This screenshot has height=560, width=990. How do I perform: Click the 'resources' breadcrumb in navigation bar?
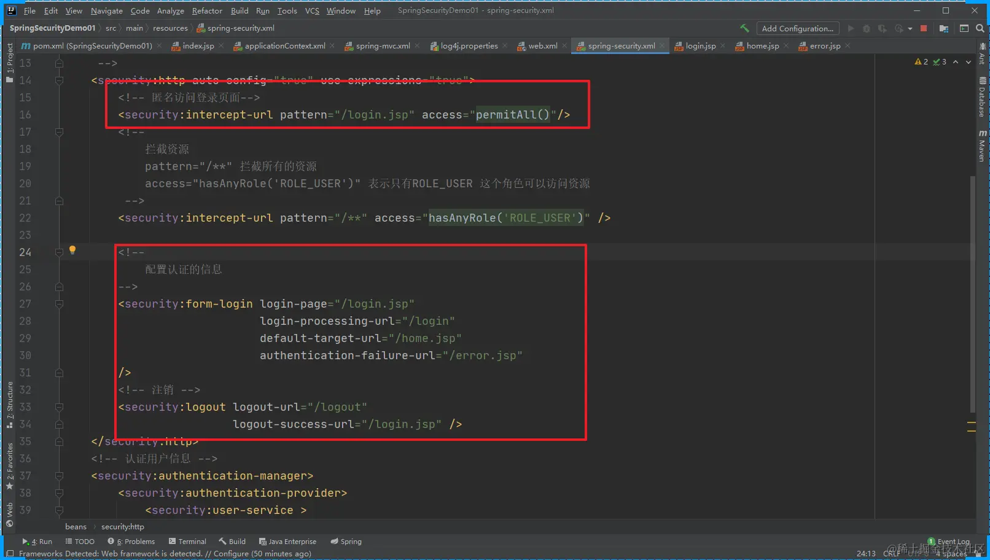(170, 28)
